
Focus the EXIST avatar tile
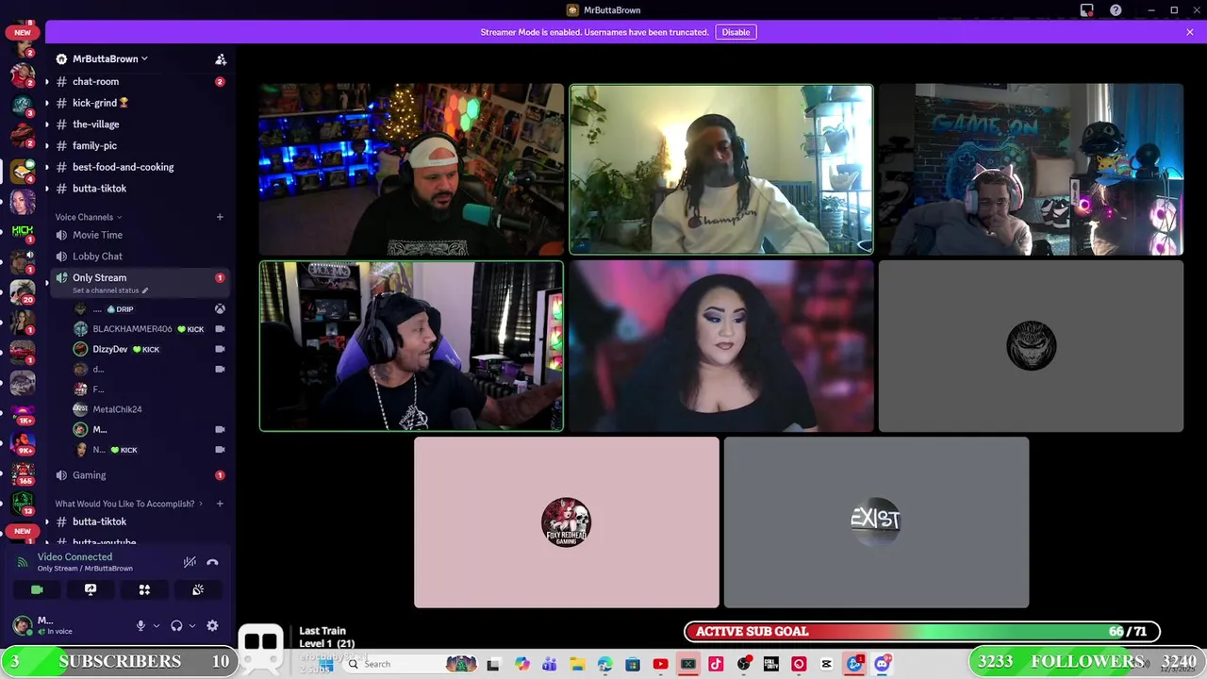[x=876, y=522]
